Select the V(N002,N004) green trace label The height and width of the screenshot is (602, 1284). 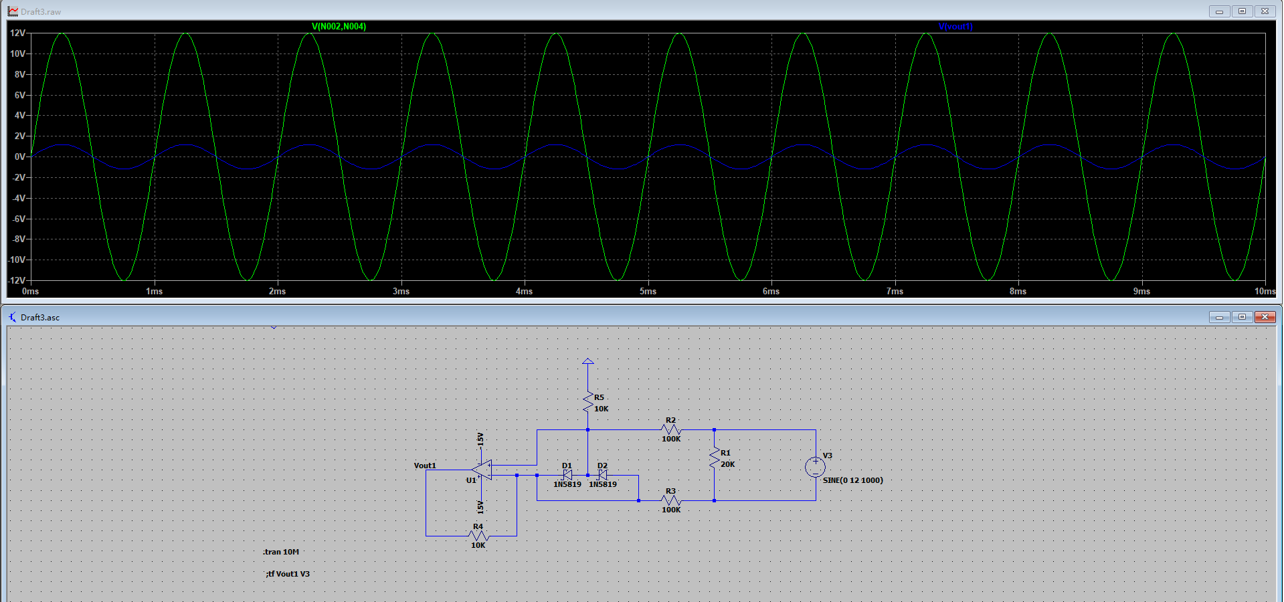[339, 27]
